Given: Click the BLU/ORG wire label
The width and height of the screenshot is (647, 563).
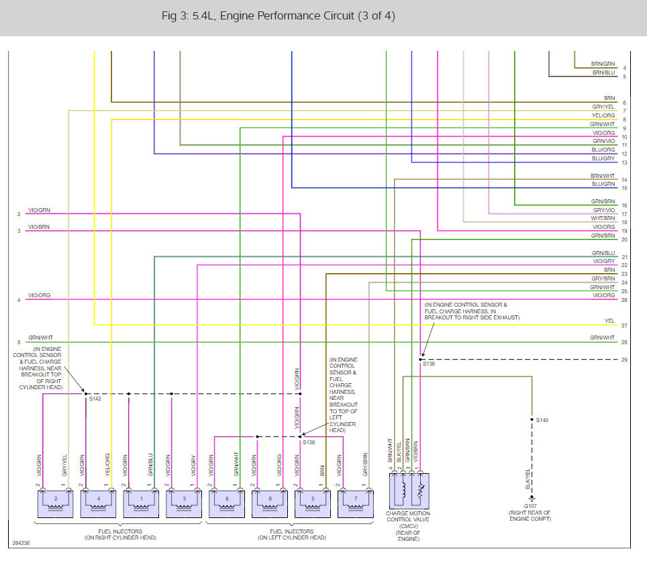Looking at the screenshot, I should pyautogui.click(x=603, y=150).
